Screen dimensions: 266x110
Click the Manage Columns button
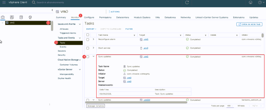[x=96, y=106]
